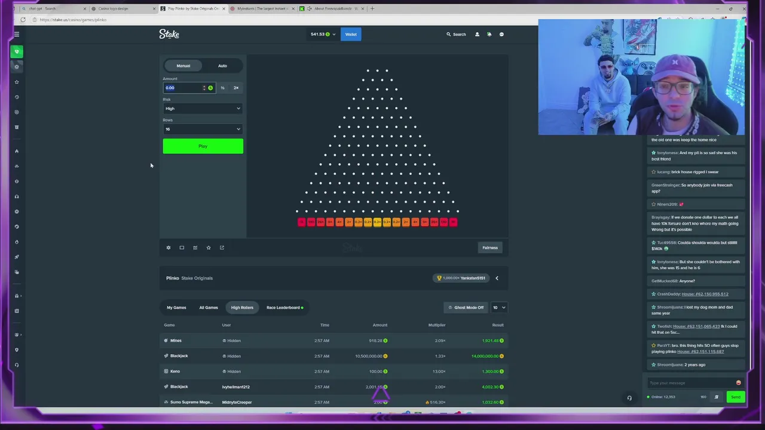Click the trophy Yanksfan5151 badge
This screenshot has width=765, height=430.
pos(461,278)
